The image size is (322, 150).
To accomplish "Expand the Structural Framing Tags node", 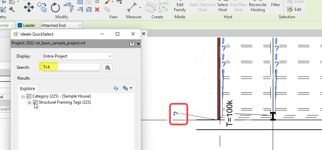I will pos(29,103).
